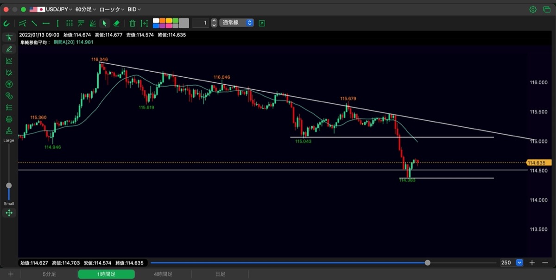Select the horizontal line tool
Image resolution: width=556 pixels, height=280 pixels.
tap(46, 23)
